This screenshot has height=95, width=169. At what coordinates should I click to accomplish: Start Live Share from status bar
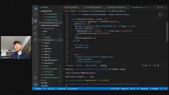click(73, 89)
